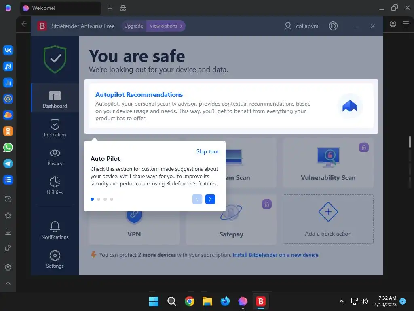Add a quick action tile
The height and width of the screenshot is (311, 414).
(328, 219)
